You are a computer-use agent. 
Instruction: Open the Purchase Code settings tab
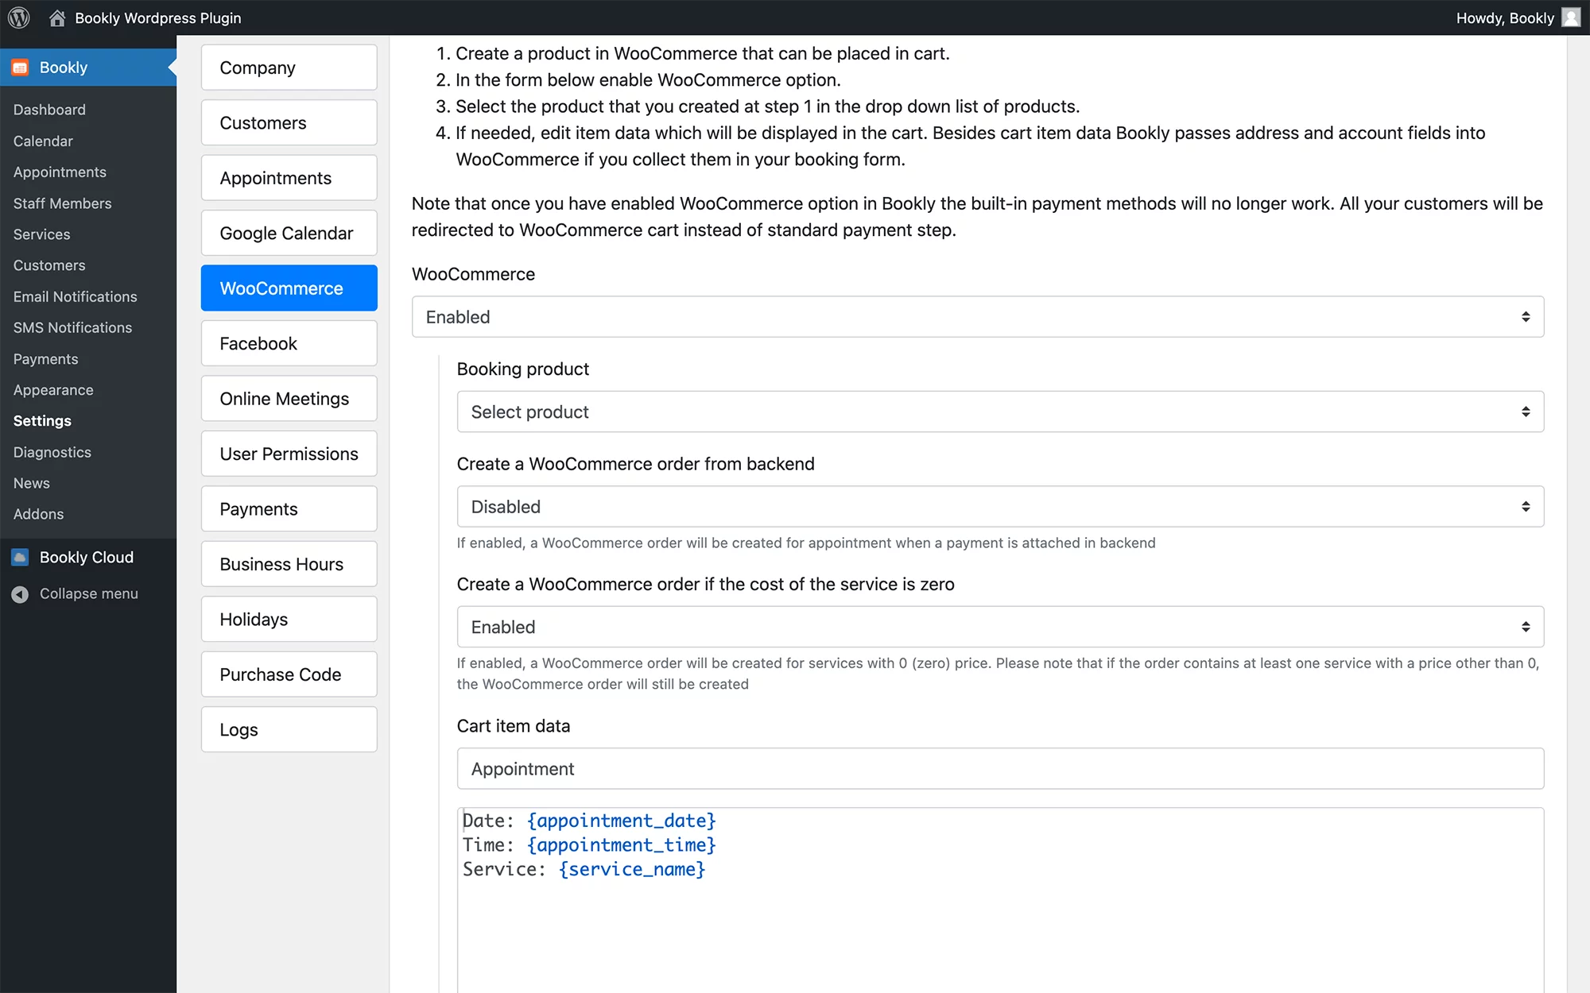pos(289,674)
